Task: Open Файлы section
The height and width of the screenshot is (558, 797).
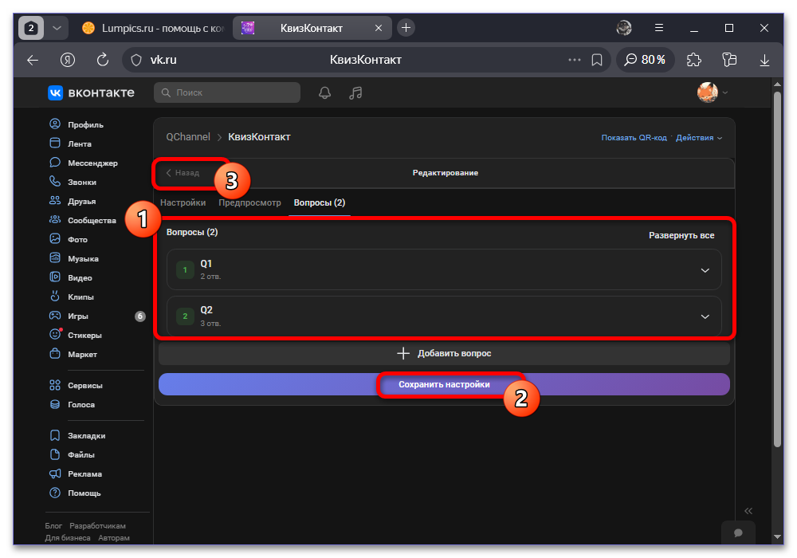Action: point(73,455)
